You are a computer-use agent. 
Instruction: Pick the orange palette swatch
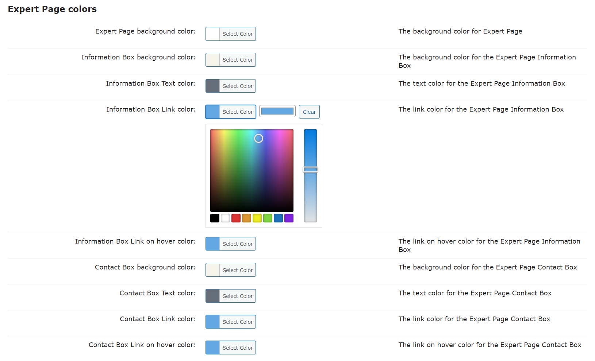pos(246,218)
